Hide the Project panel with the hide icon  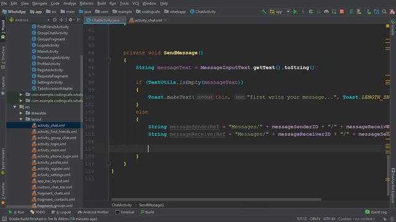coord(79,20)
